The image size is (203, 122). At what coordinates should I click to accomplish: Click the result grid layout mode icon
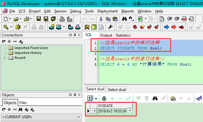[90, 99]
